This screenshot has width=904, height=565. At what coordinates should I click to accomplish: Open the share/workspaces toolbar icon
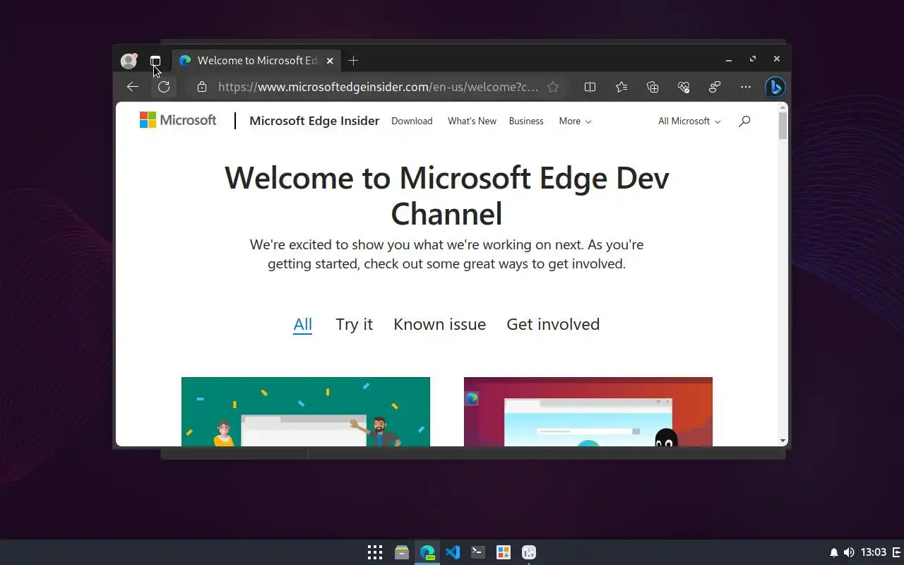coord(715,87)
